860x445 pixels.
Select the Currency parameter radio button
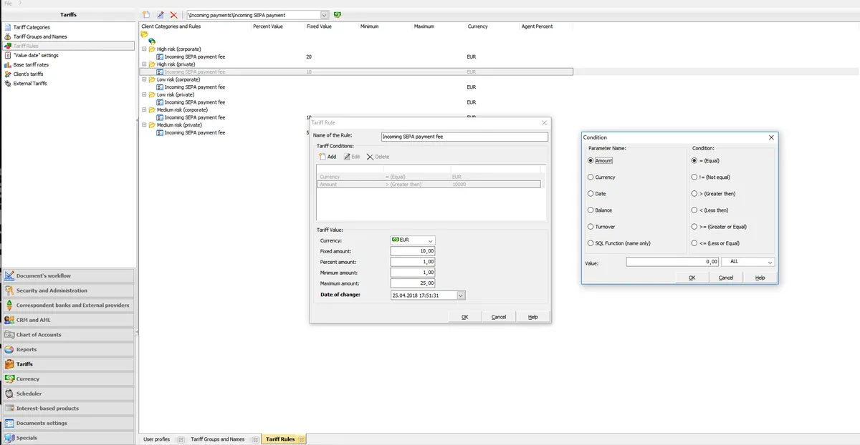pyautogui.click(x=591, y=177)
